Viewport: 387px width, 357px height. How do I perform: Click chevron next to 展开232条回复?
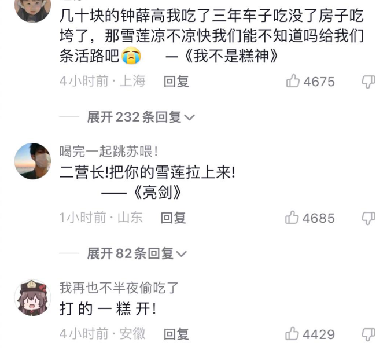pyautogui.click(x=190, y=117)
